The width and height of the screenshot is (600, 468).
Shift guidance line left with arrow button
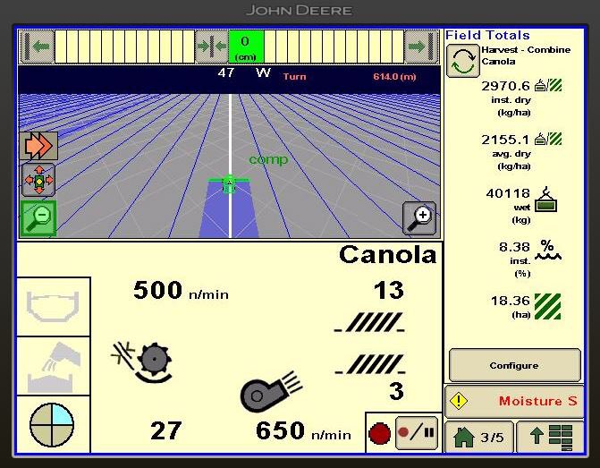(x=38, y=47)
